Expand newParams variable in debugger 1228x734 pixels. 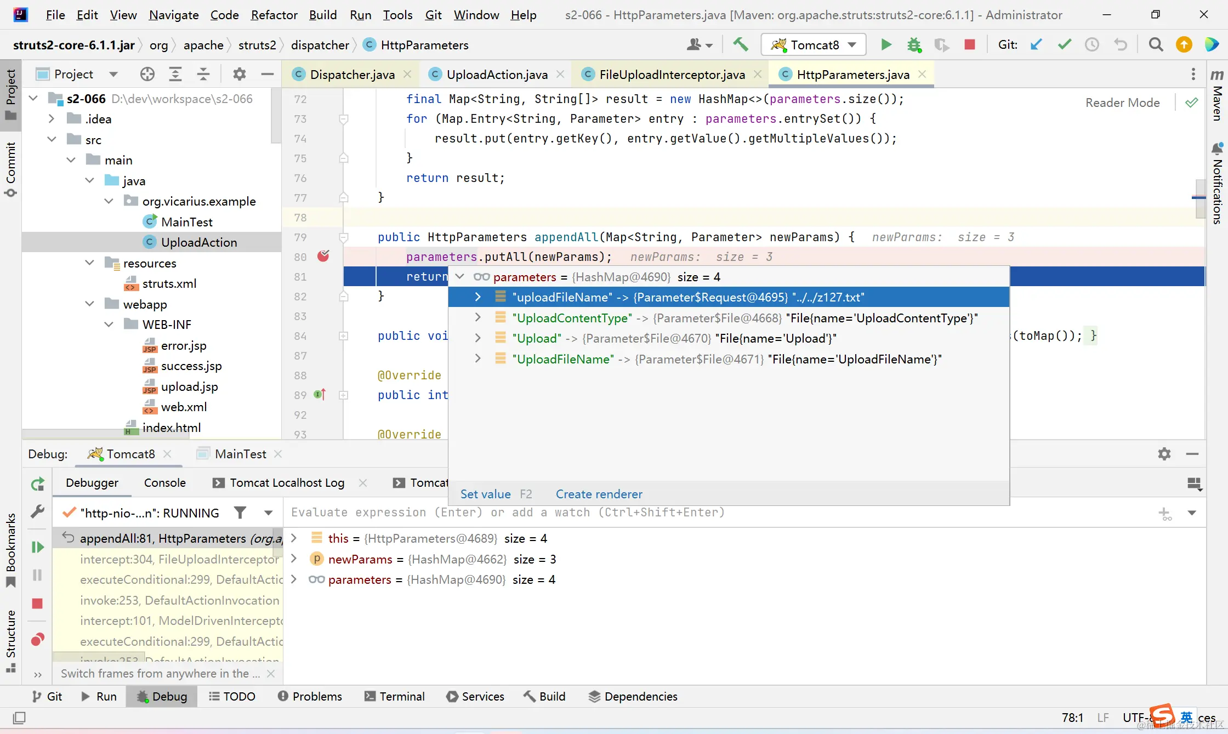(294, 559)
